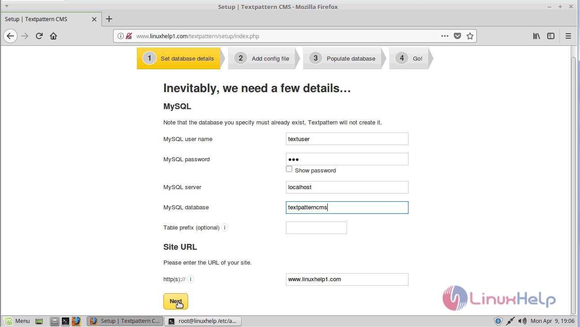Focus the MySQL password field
The image size is (580, 327).
(x=347, y=159)
